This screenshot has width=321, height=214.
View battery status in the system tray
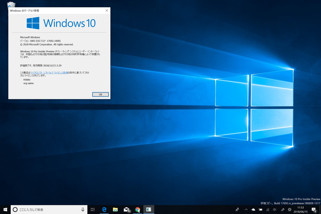pos(260,209)
